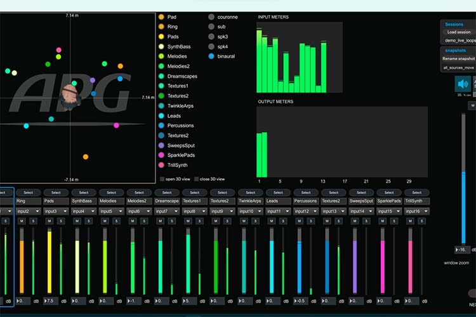Image resolution: width=476 pixels, height=317 pixels.
Task: Mute the Pads channel
Action: pyautogui.click(x=49, y=221)
